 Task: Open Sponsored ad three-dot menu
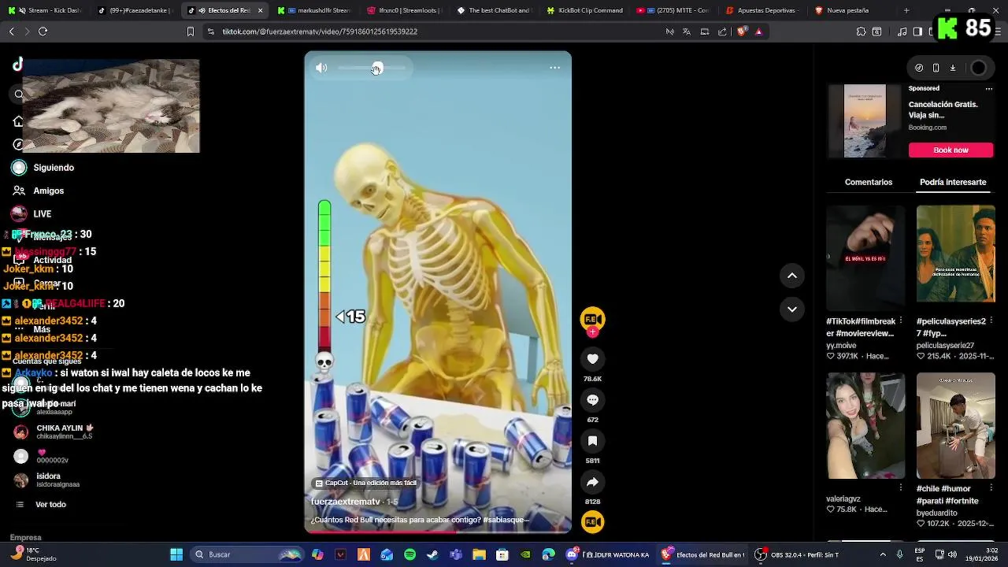tap(989, 88)
